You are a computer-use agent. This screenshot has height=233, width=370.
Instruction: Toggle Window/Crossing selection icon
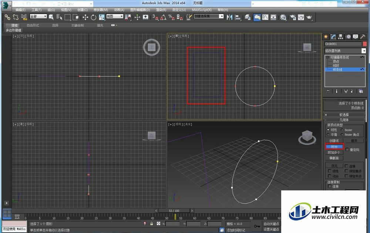point(76,17)
